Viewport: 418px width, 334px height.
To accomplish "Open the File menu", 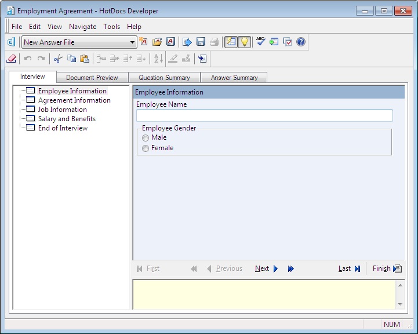I will point(17,27).
